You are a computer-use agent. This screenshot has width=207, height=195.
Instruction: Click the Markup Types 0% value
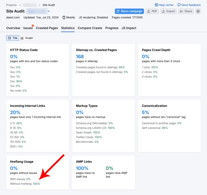click(80, 112)
